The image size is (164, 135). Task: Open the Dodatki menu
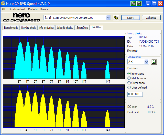click(33, 9)
